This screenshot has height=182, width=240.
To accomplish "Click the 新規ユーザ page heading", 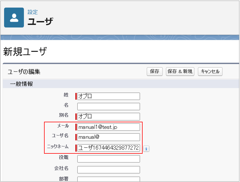I will click(x=25, y=52).
